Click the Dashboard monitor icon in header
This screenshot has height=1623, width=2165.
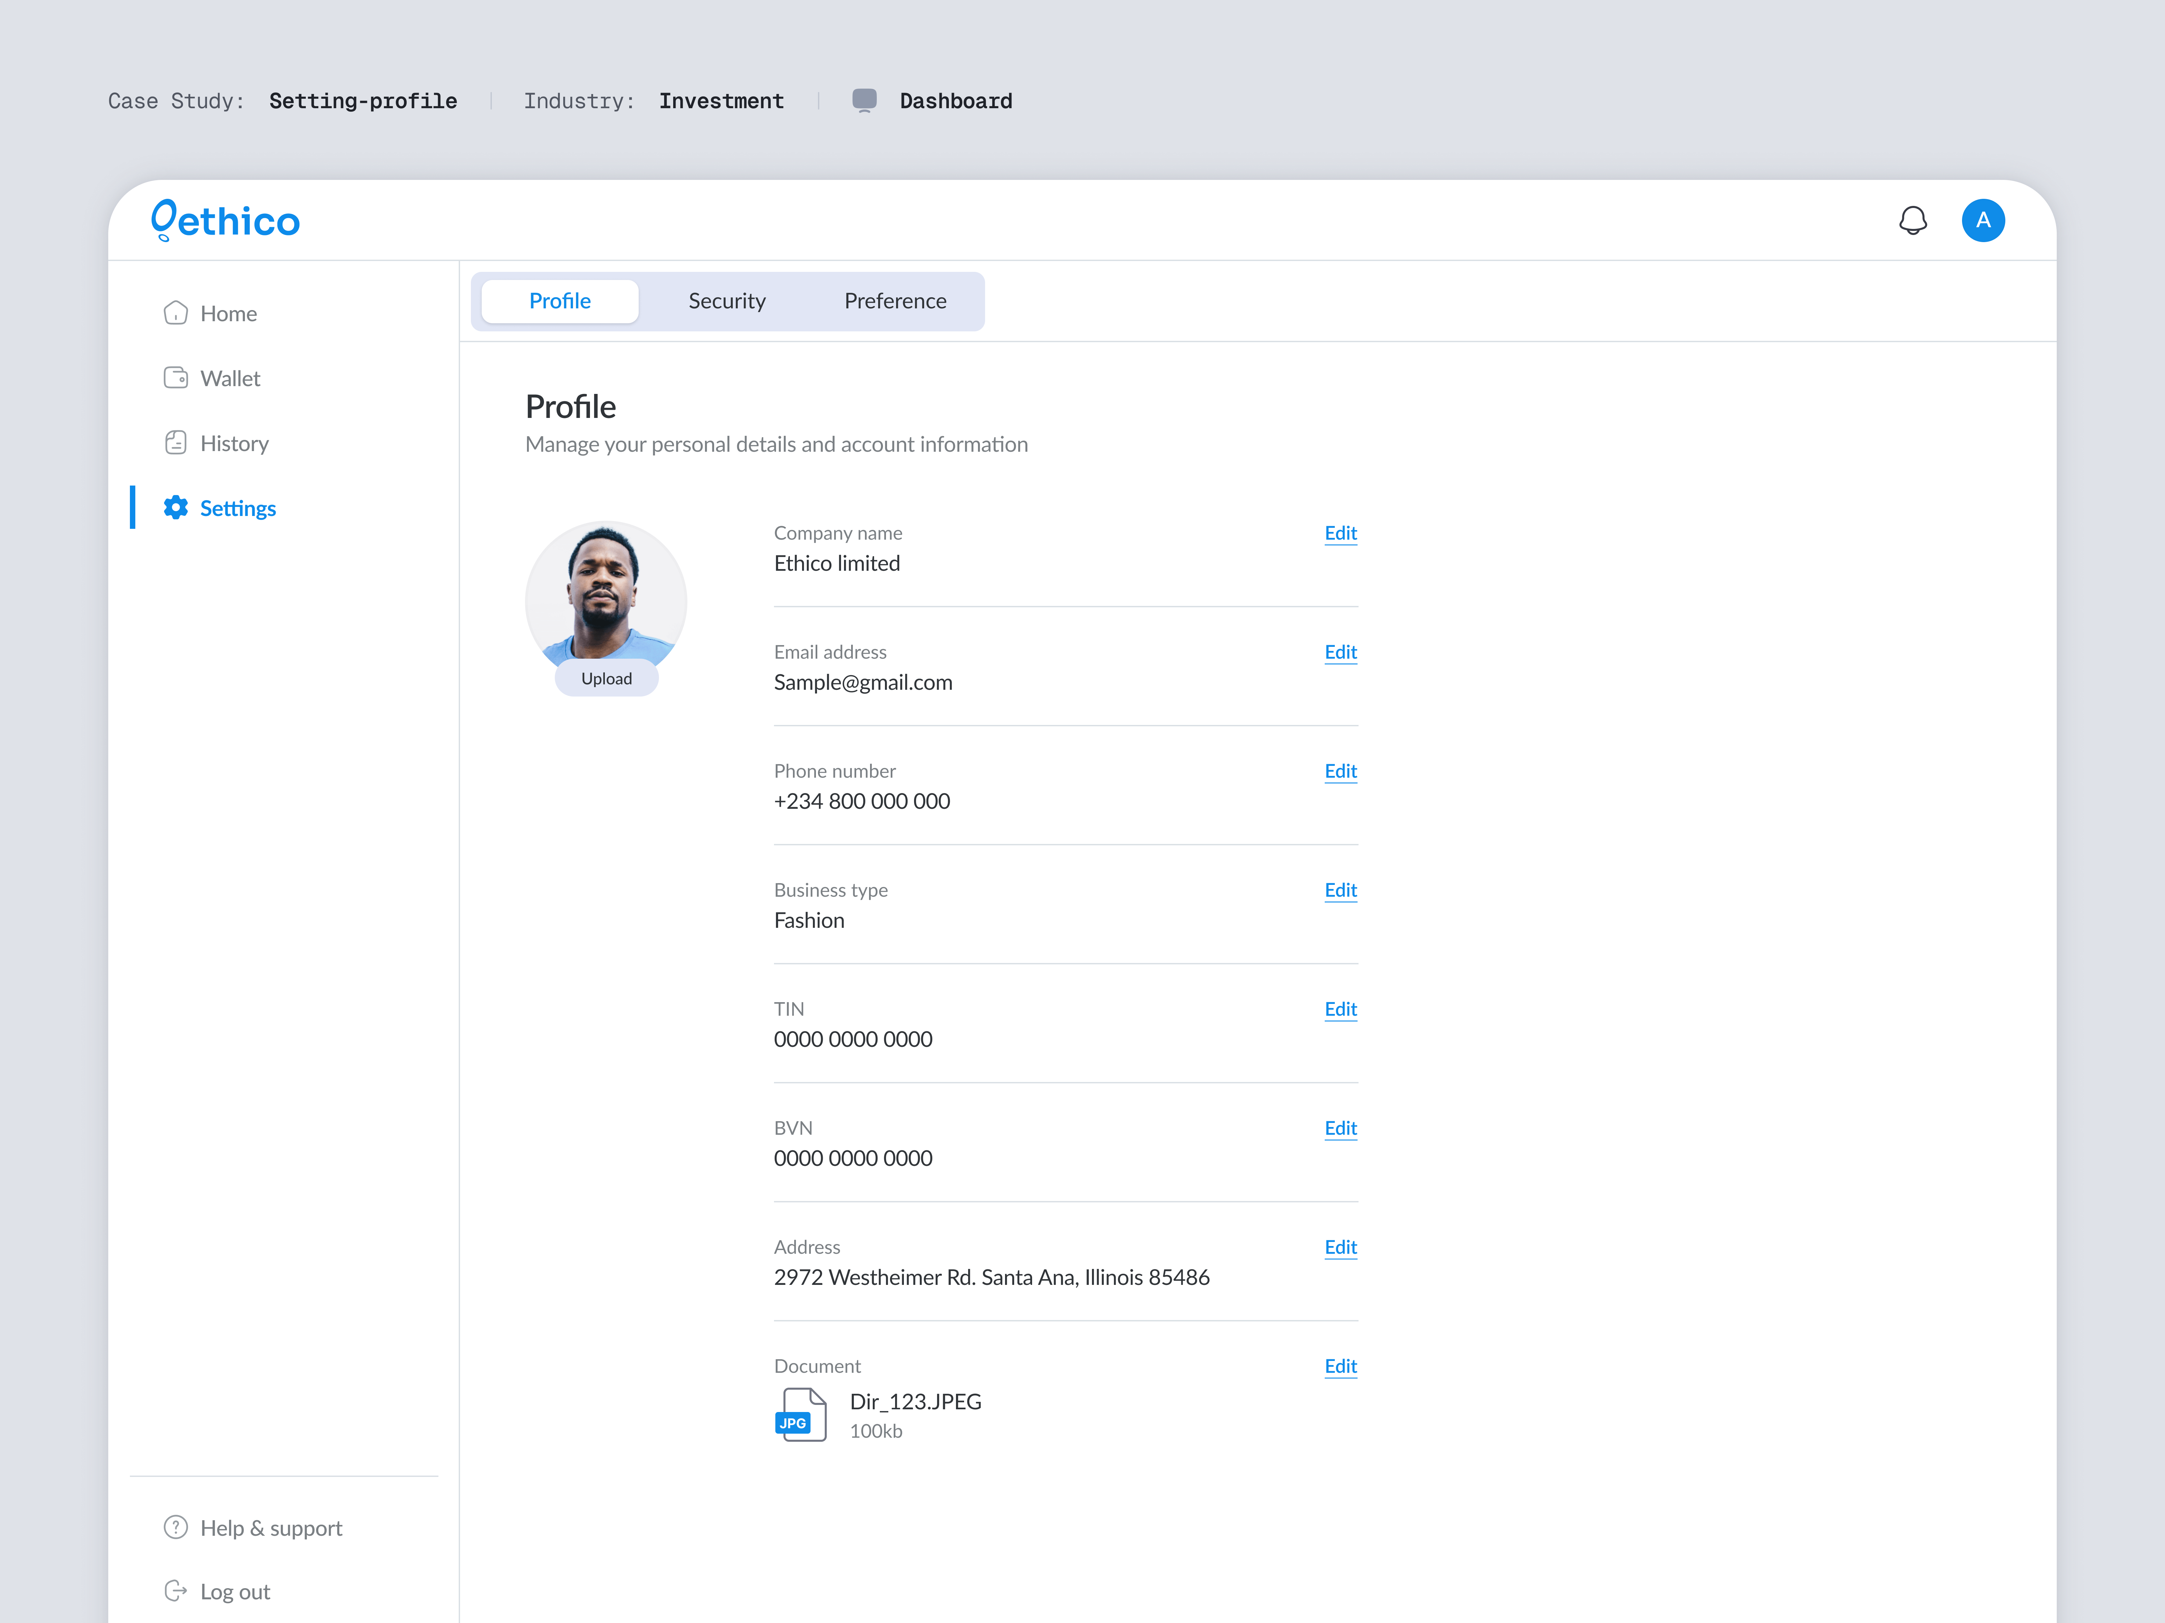point(864,101)
